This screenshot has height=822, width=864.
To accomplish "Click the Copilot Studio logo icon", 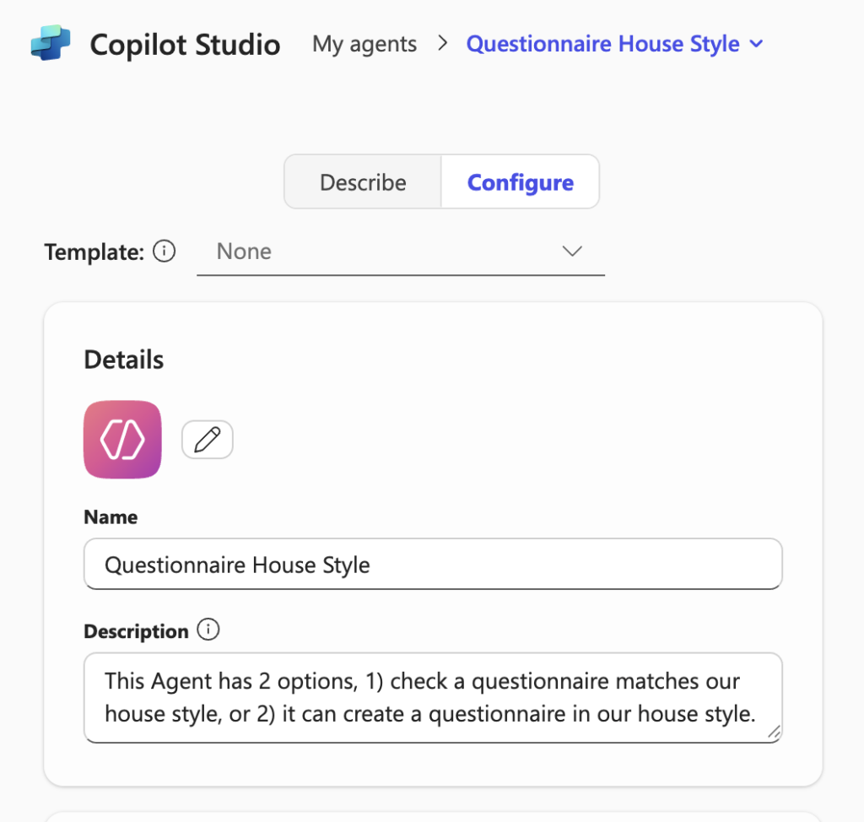I will coord(51,42).
